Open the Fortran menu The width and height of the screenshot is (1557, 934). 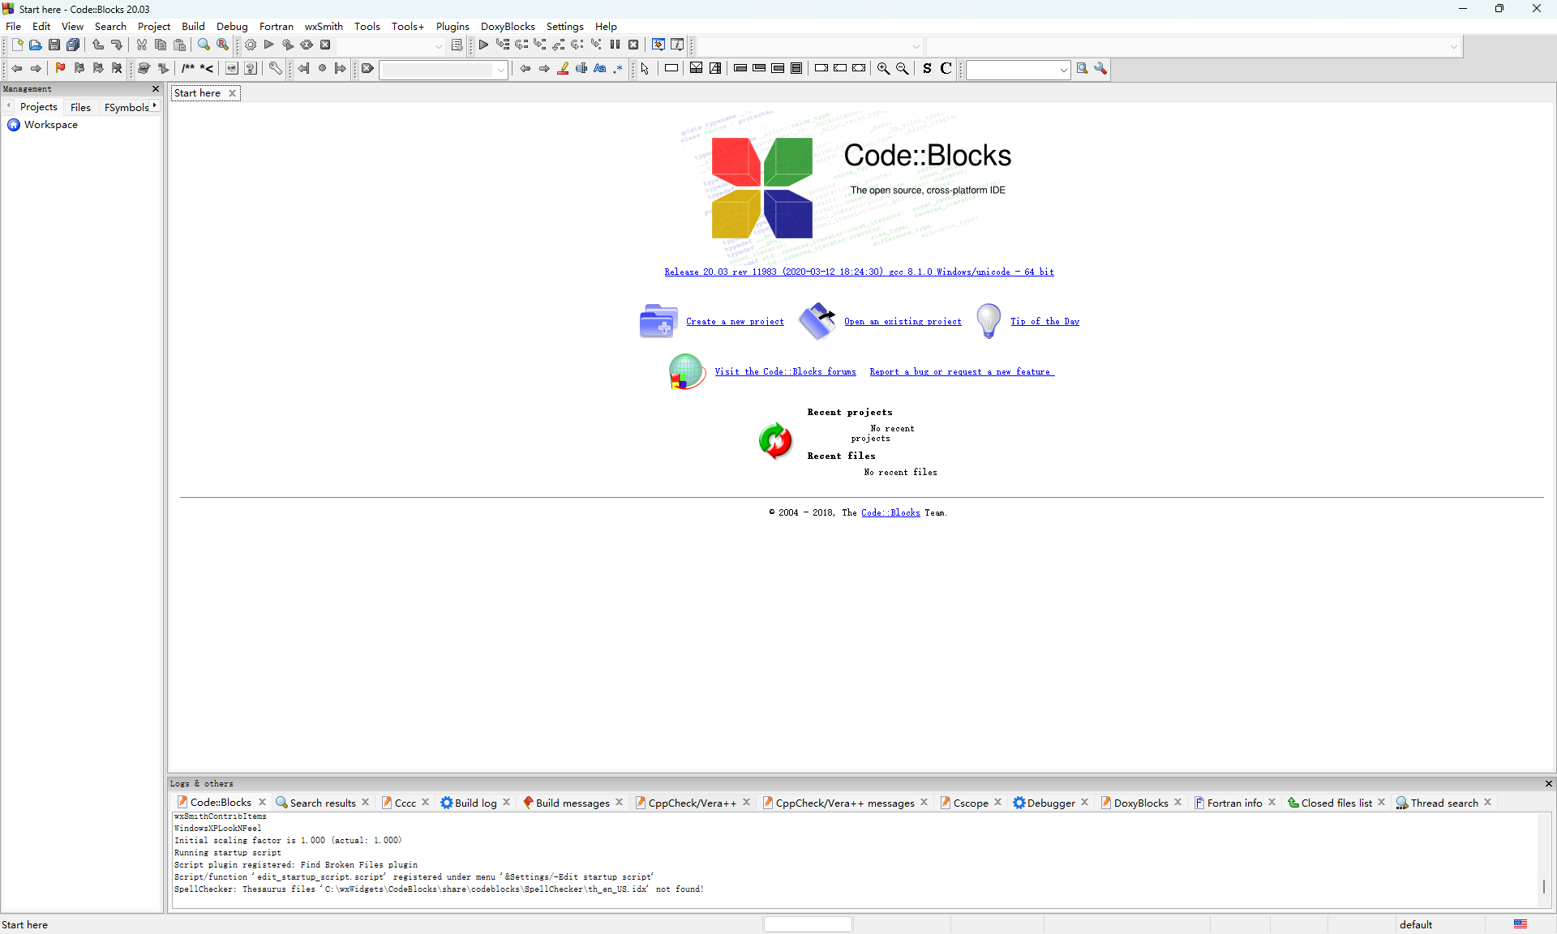pyautogui.click(x=277, y=26)
